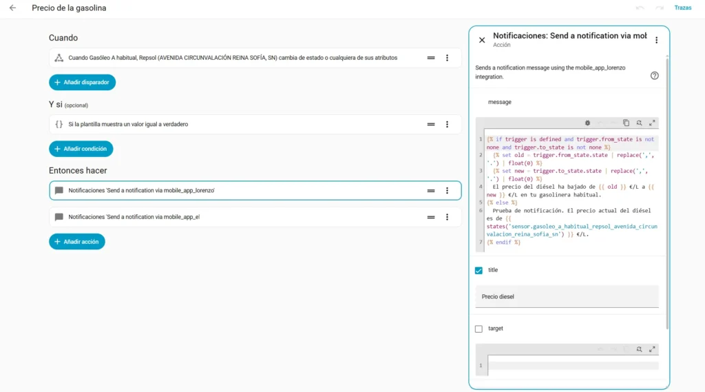Open the three-dot menu of mobile_app_lorenzo action
Screen dimensions: 705x392
tap(447, 190)
